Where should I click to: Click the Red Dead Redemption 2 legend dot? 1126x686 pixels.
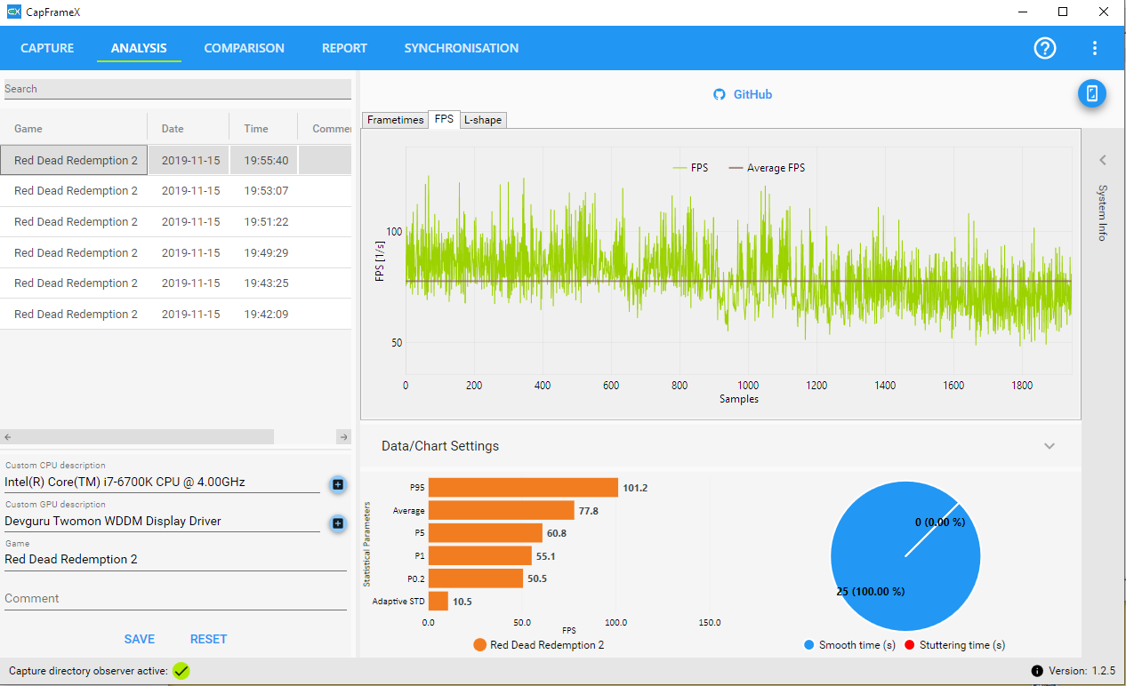tap(480, 645)
